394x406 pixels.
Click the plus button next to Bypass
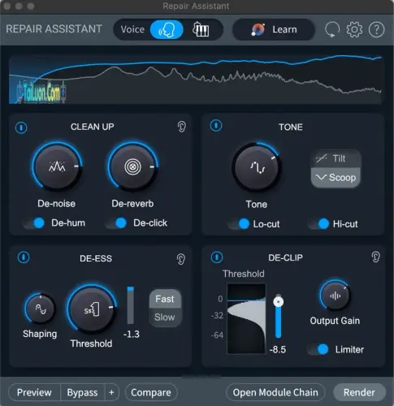pyautogui.click(x=111, y=392)
